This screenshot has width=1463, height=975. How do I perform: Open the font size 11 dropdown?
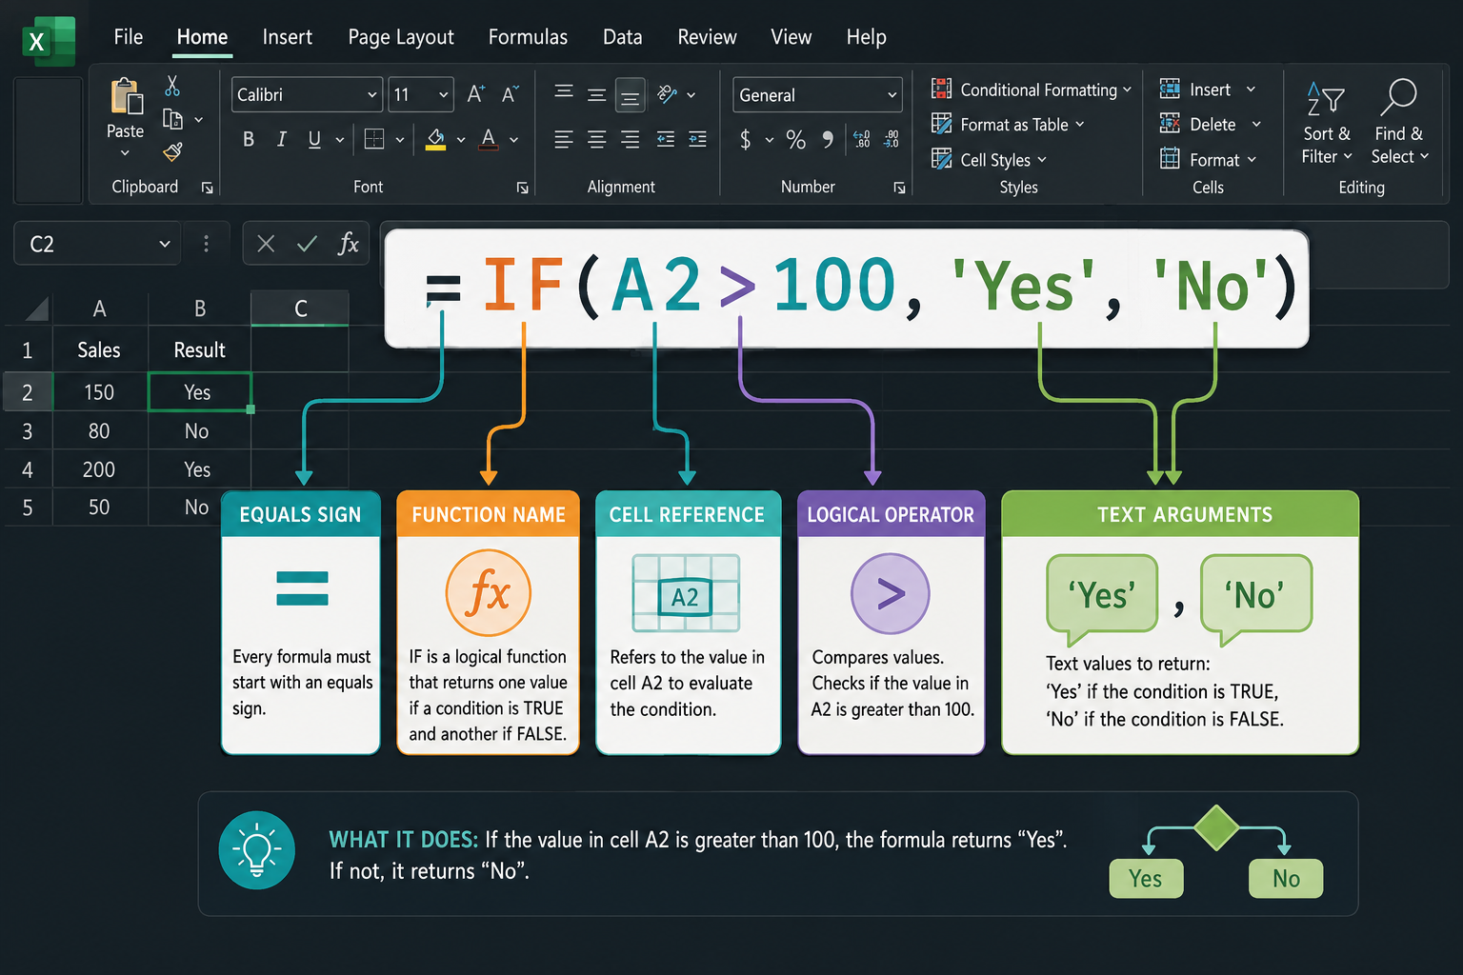coord(444,94)
